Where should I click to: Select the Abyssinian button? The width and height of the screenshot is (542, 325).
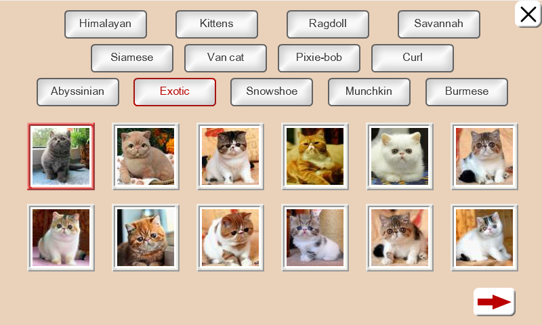(x=78, y=91)
